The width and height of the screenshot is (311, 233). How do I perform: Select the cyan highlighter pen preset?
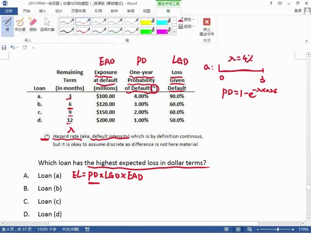click(163, 21)
